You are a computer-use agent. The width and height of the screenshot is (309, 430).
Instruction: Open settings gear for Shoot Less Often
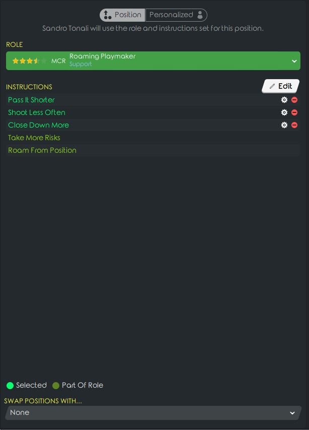coord(284,112)
